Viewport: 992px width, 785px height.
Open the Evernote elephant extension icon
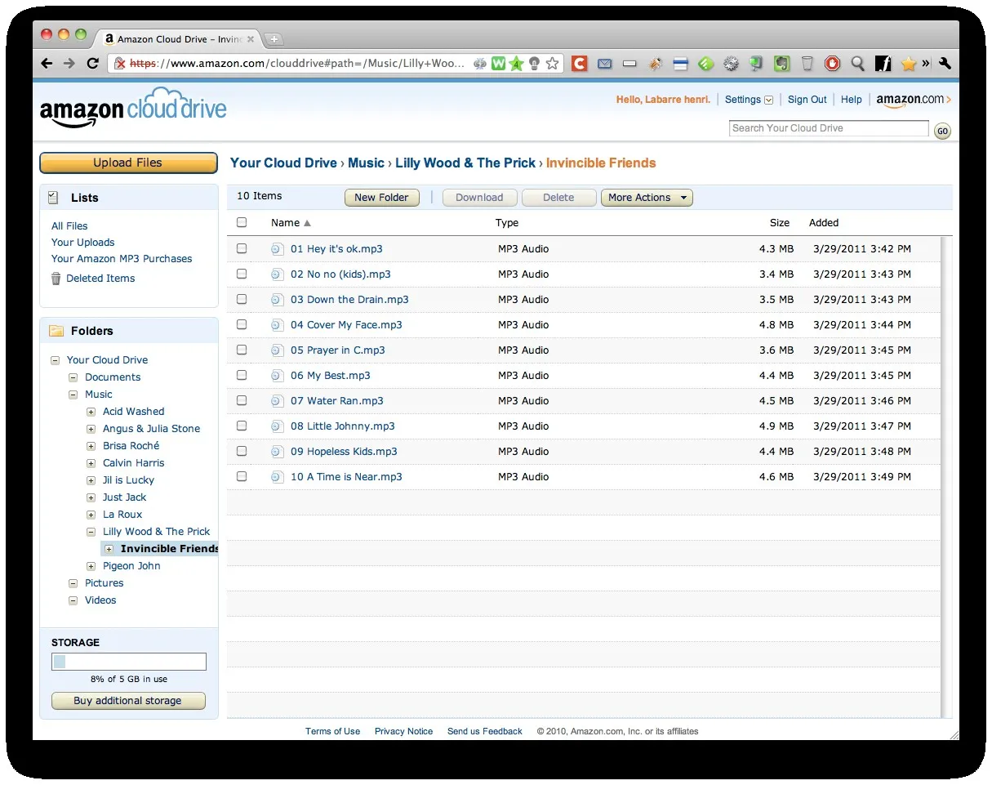click(782, 63)
